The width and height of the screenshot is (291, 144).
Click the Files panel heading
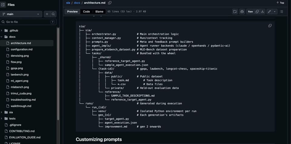point(11,5)
